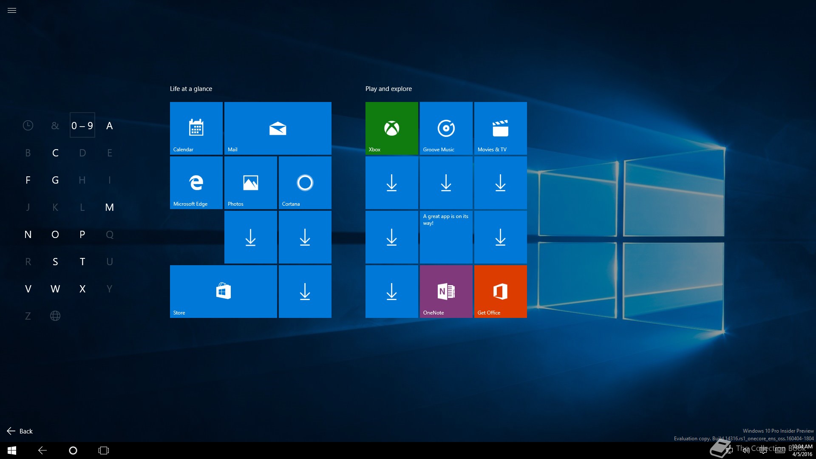Jump to apps starting with C
The image size is (816, 459).
[55, 153]
